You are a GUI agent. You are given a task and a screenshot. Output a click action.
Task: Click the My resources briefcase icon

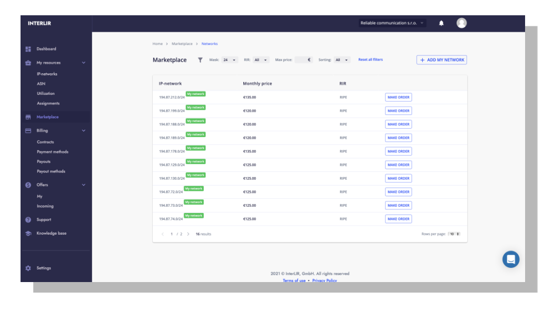(28, 63)
